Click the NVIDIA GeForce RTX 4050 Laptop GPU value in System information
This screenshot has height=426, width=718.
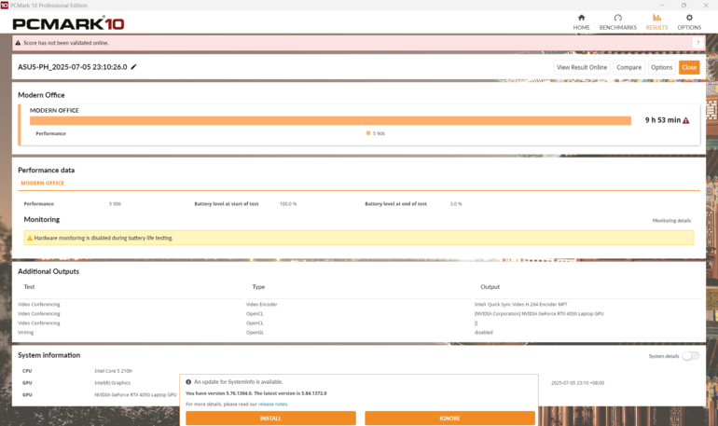click(135, 394)
